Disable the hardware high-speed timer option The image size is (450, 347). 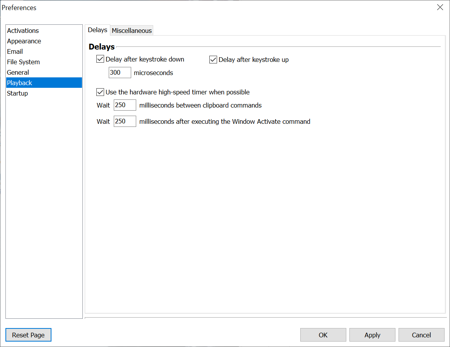(100, 92)
